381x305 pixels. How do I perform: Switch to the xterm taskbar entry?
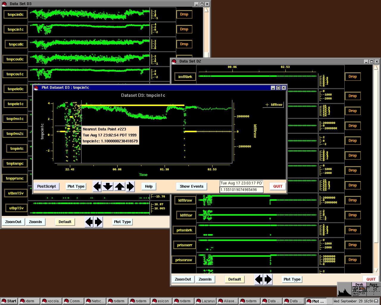29,301
